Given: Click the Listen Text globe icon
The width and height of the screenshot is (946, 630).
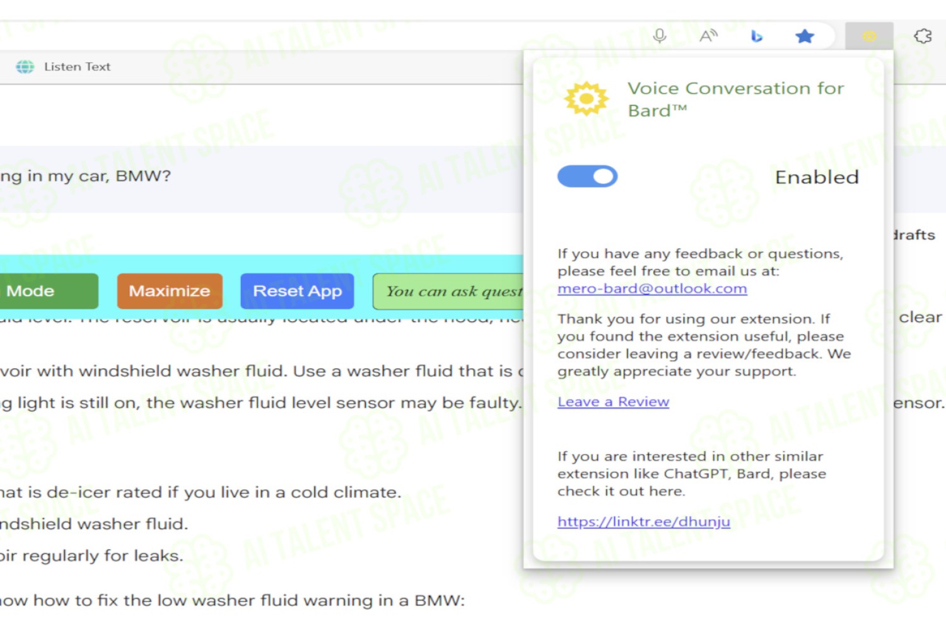Looking at the screenshot, I should pos(25,67).
